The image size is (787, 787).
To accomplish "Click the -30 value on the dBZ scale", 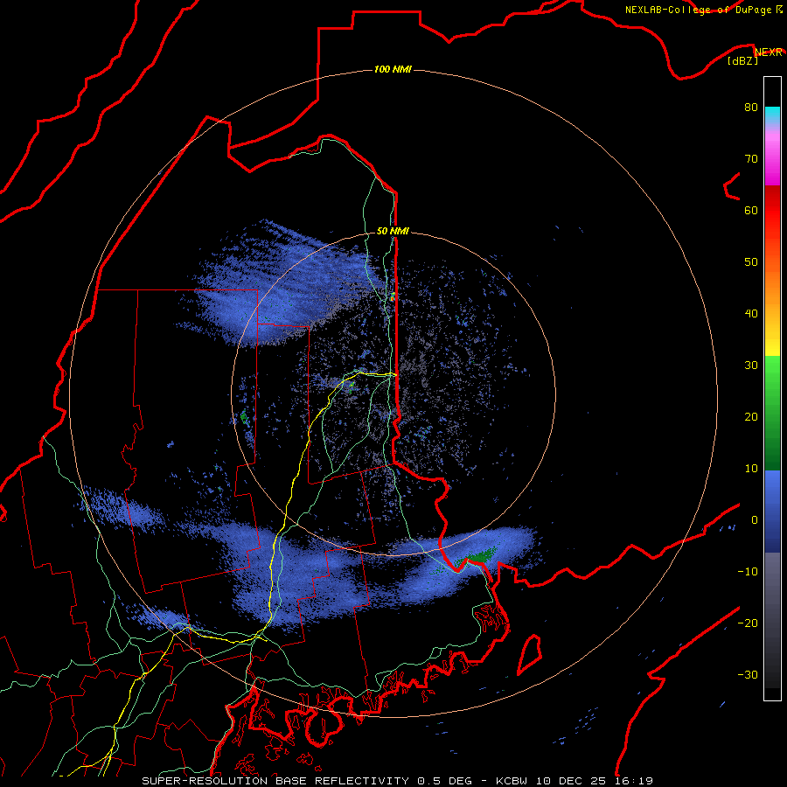I will (748, 674).
